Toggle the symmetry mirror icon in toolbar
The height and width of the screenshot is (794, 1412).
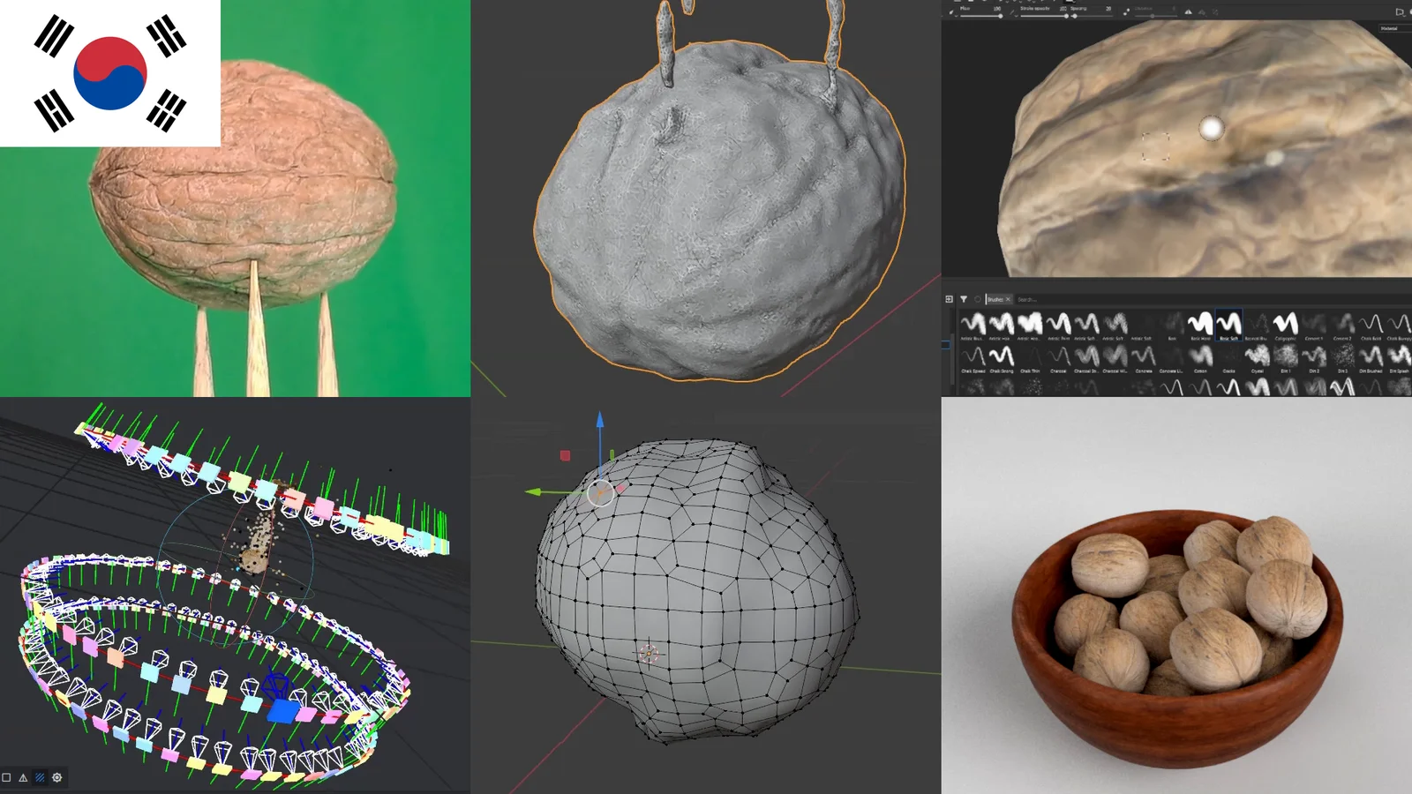1188,11
